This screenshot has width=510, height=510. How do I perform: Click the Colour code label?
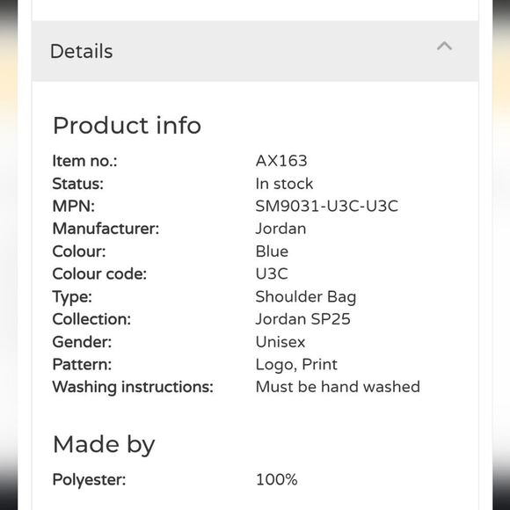coord(99,273)
